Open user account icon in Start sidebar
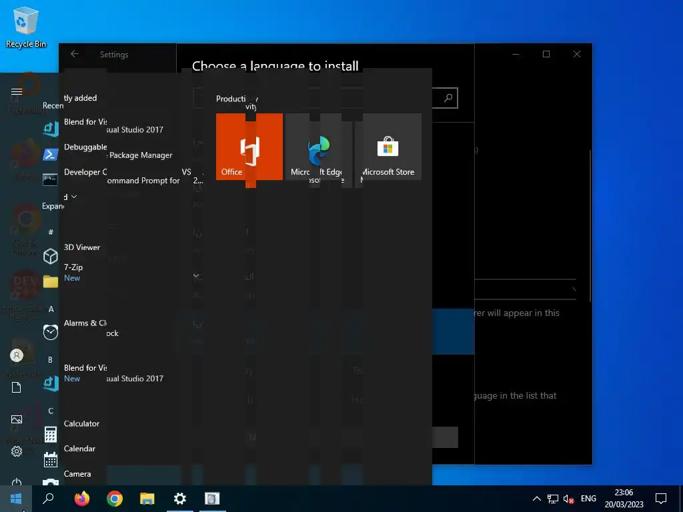 [x=17, y=356]
